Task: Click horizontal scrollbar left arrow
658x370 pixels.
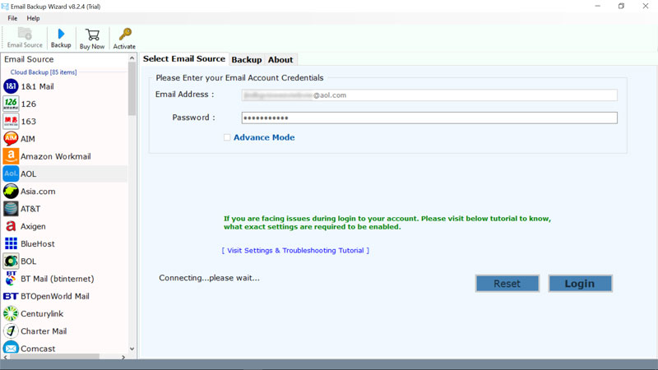Action: coord(6,357)
